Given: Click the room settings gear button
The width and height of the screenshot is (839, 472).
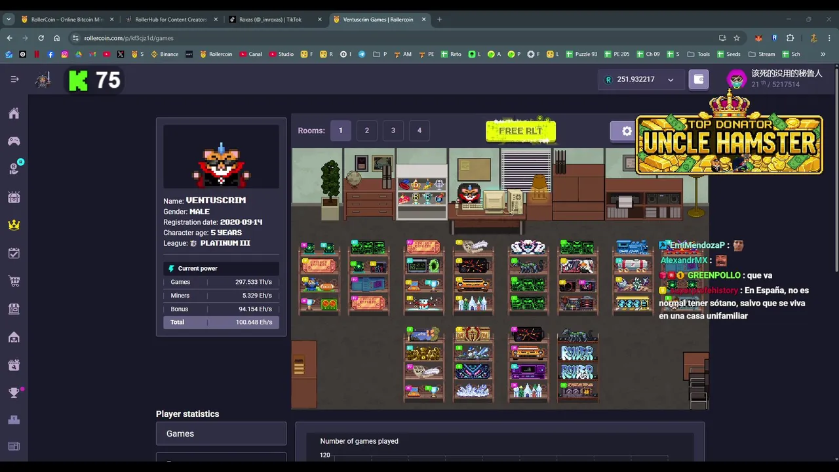Looking at the screenshot, I should [627, 130].
